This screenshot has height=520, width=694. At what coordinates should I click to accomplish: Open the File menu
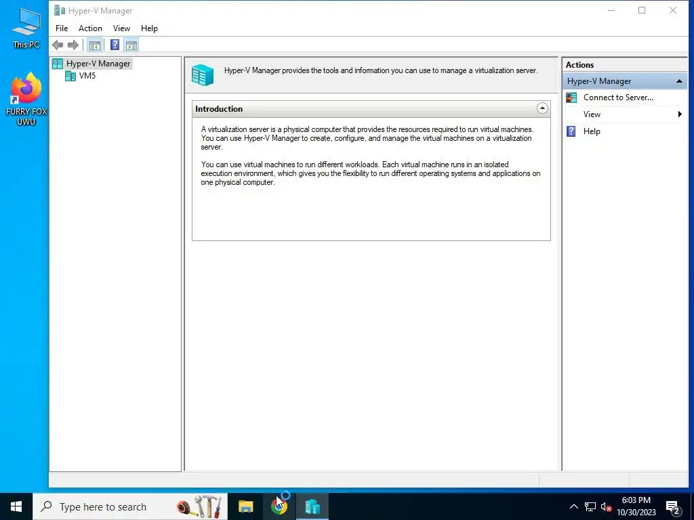pyautogui.click(x=62, y=28)
